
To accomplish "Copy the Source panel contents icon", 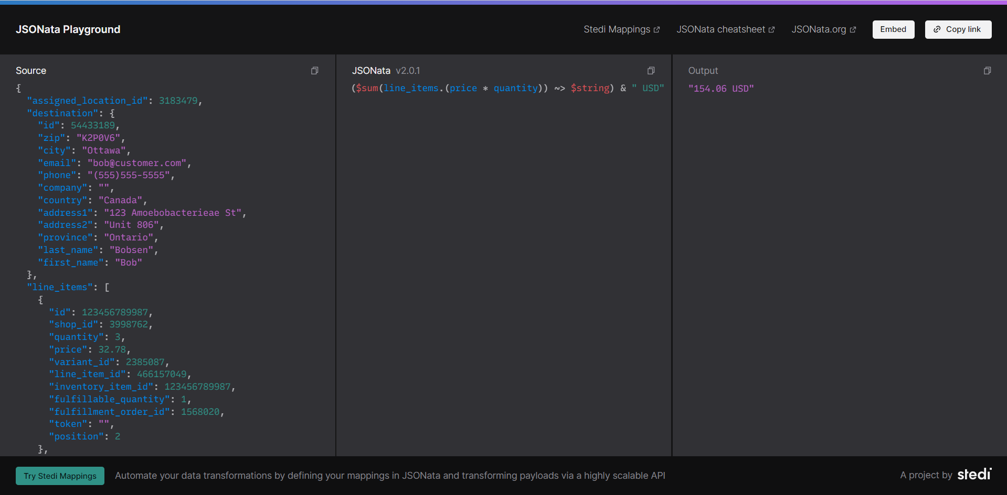I will [x=315, y=71].
